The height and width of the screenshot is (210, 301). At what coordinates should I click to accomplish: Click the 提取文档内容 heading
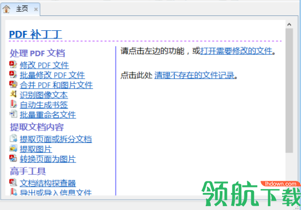click(37, 127)
